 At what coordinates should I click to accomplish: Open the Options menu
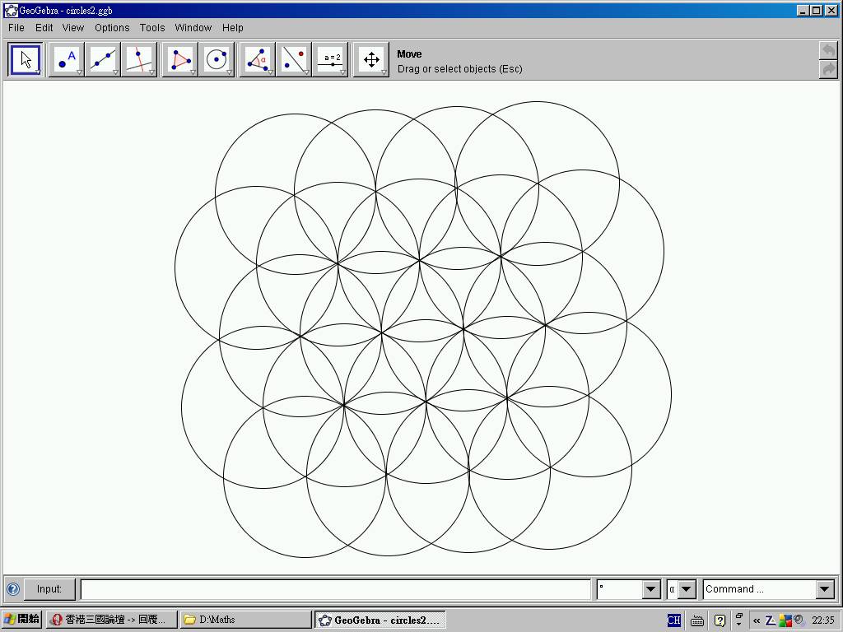(x=112, y=27)
